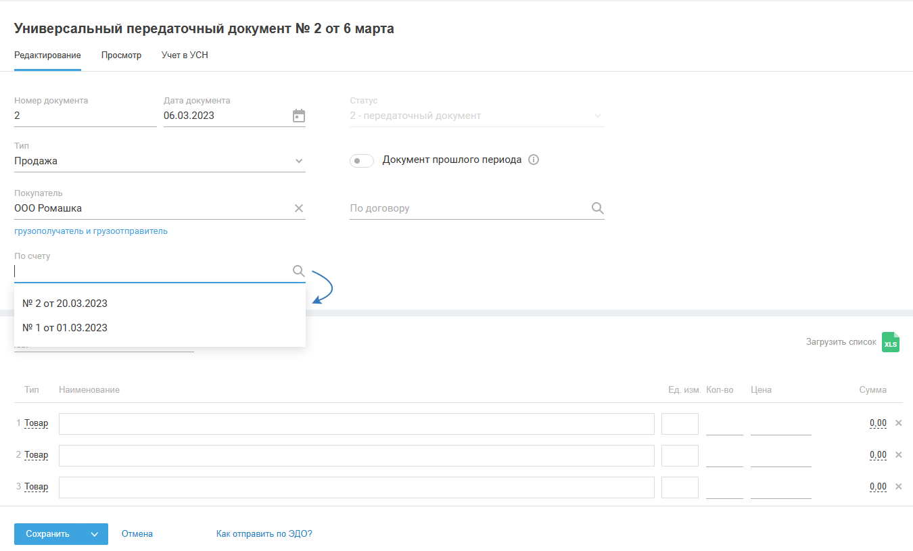Open the грузополучатель и грузоотправитель link
This screenshot has height=551, width=913.
point(91,231)
